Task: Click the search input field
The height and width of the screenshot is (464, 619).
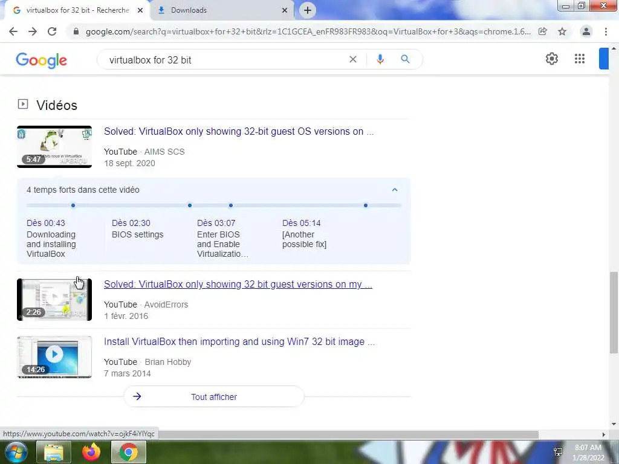Action: click(225, 60)
